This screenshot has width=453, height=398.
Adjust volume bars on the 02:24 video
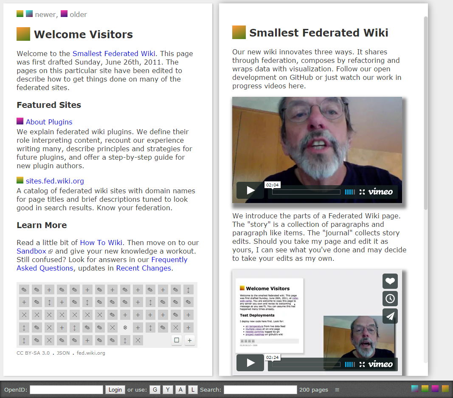click(x=350, y=364)
